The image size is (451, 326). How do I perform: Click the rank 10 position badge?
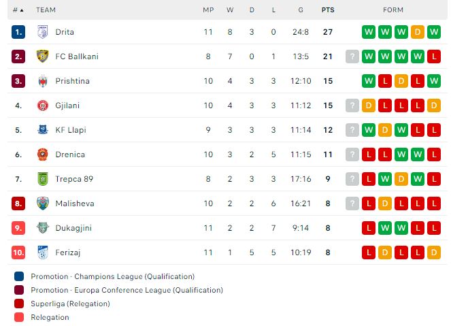(x=18, y=252)
